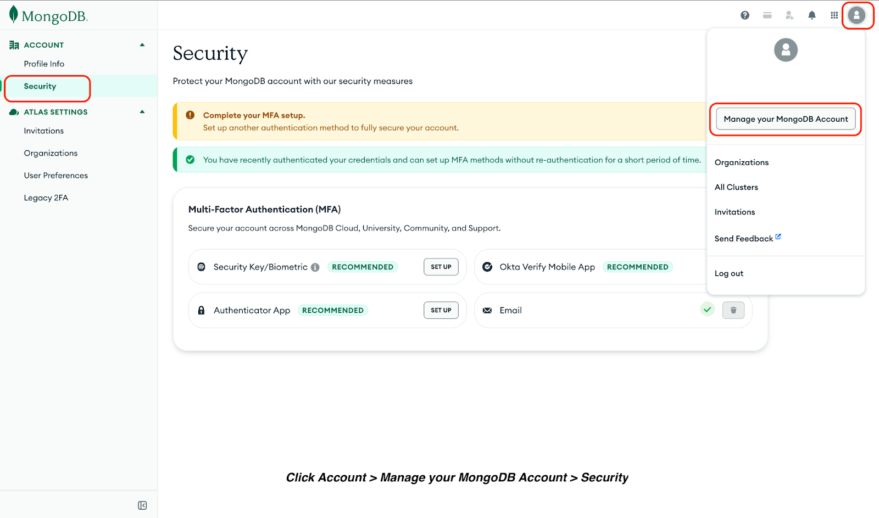
Task: Click the cloud icon next to ATLAS SETTINGS
Action: (13, 111)
